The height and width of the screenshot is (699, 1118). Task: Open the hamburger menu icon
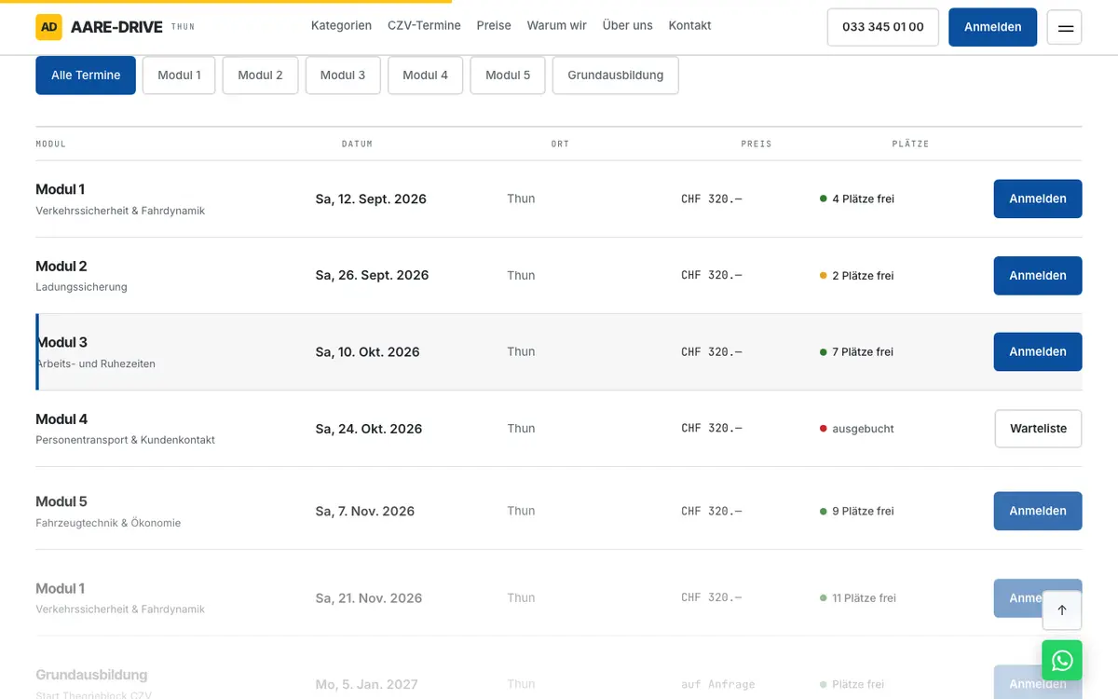(1065, 28)
